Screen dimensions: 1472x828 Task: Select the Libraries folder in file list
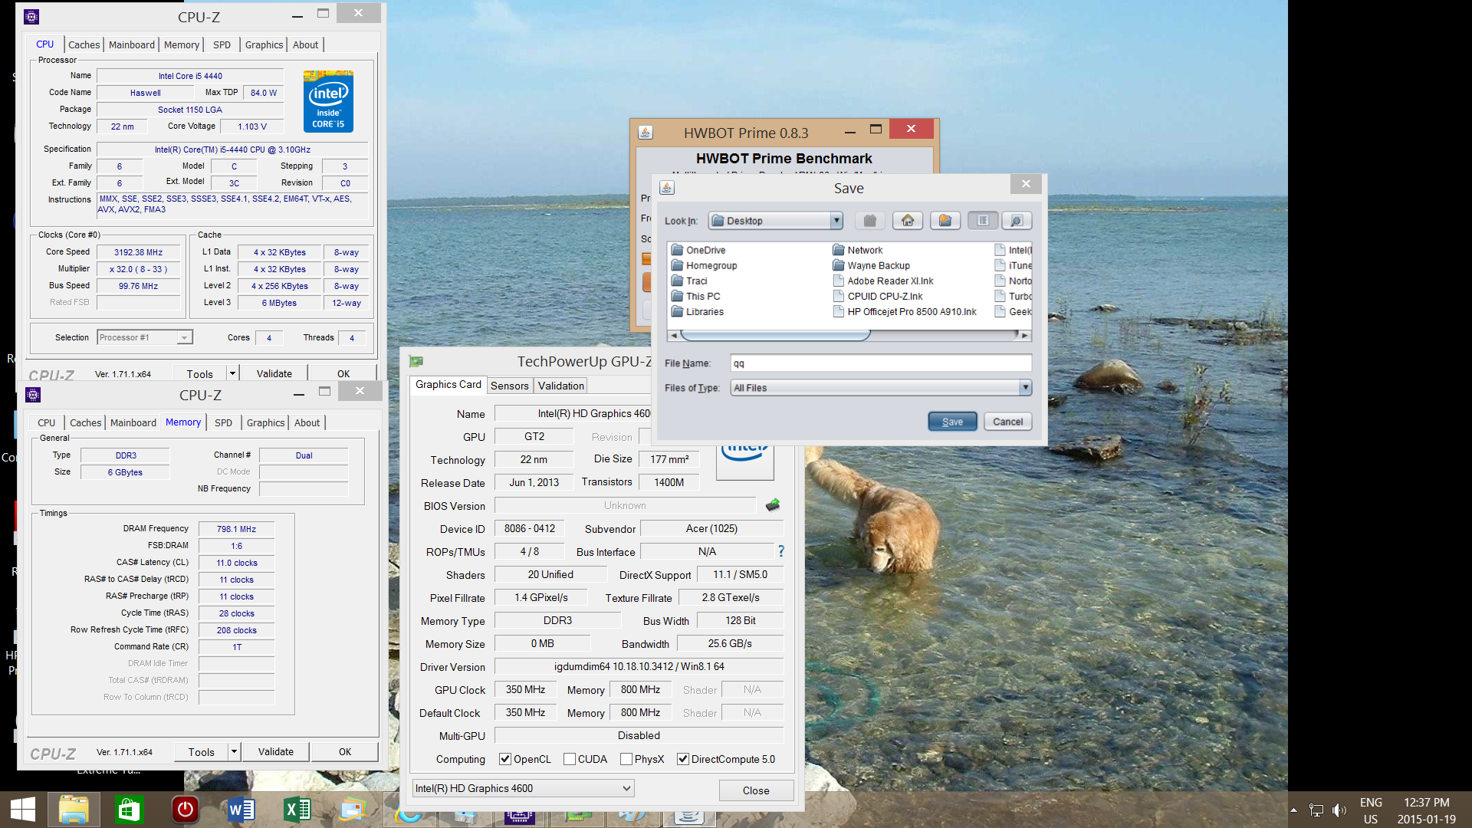[x=697, y=311]
